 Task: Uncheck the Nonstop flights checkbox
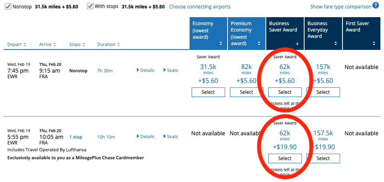click(x=8, y=7)
